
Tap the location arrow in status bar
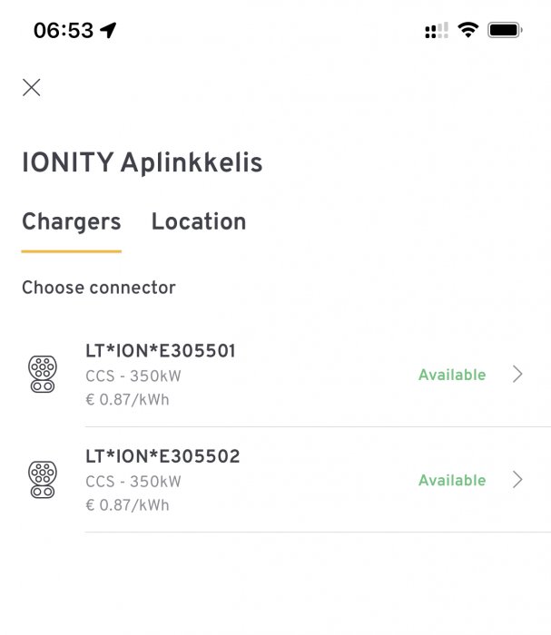pyautogui.click(x=109, y=30)
